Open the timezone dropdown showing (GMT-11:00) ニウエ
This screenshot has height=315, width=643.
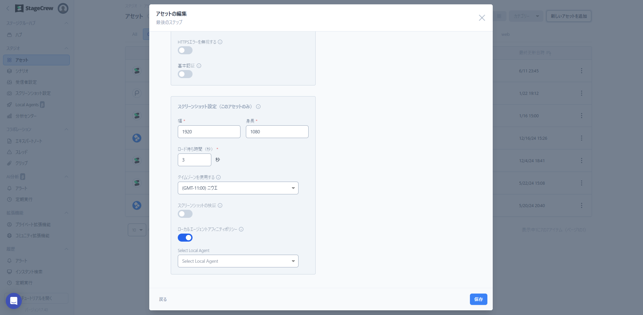(x=238, y=188)
